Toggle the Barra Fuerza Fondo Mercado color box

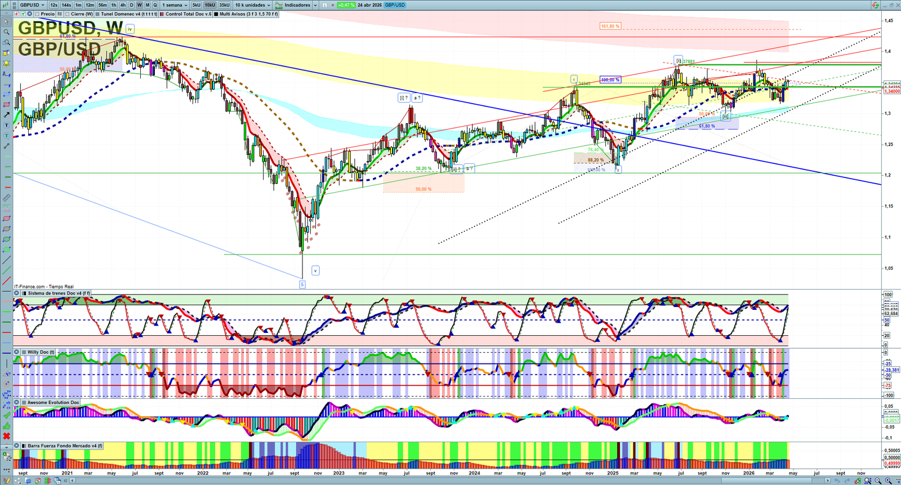click(x=24, y=446)
